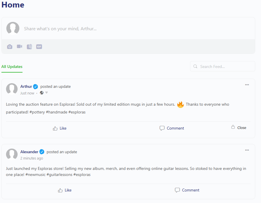Open the three-dot menu on Alexander's post
The height and width of the screenshot is (203, 261).
[247, 150]
